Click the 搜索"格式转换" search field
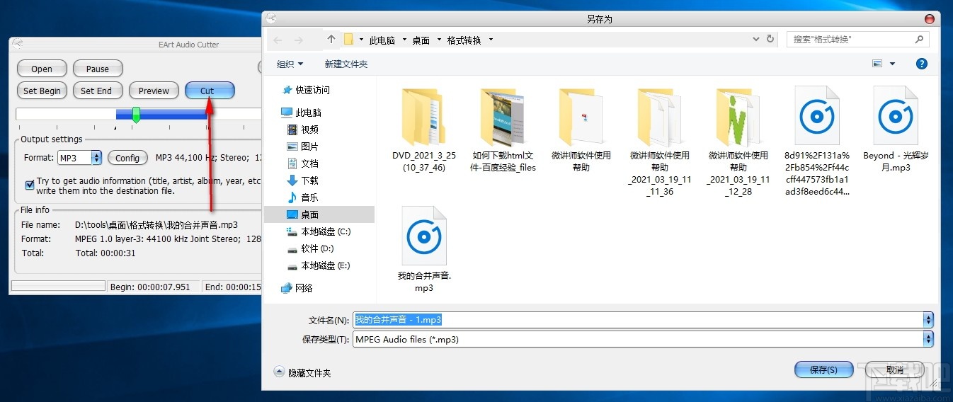This screenshot has height=402, width=953. pos(857,40)
